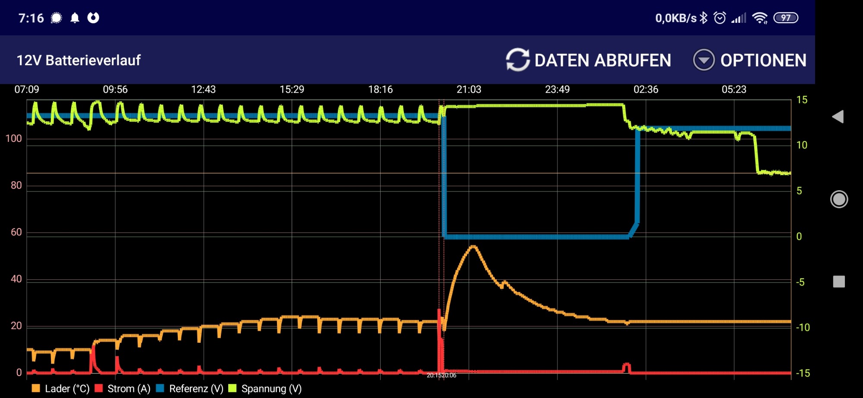The image size is (863, 398).
Task: Tap the chat bubble notification icon
Action: click(x=57, y=18)
